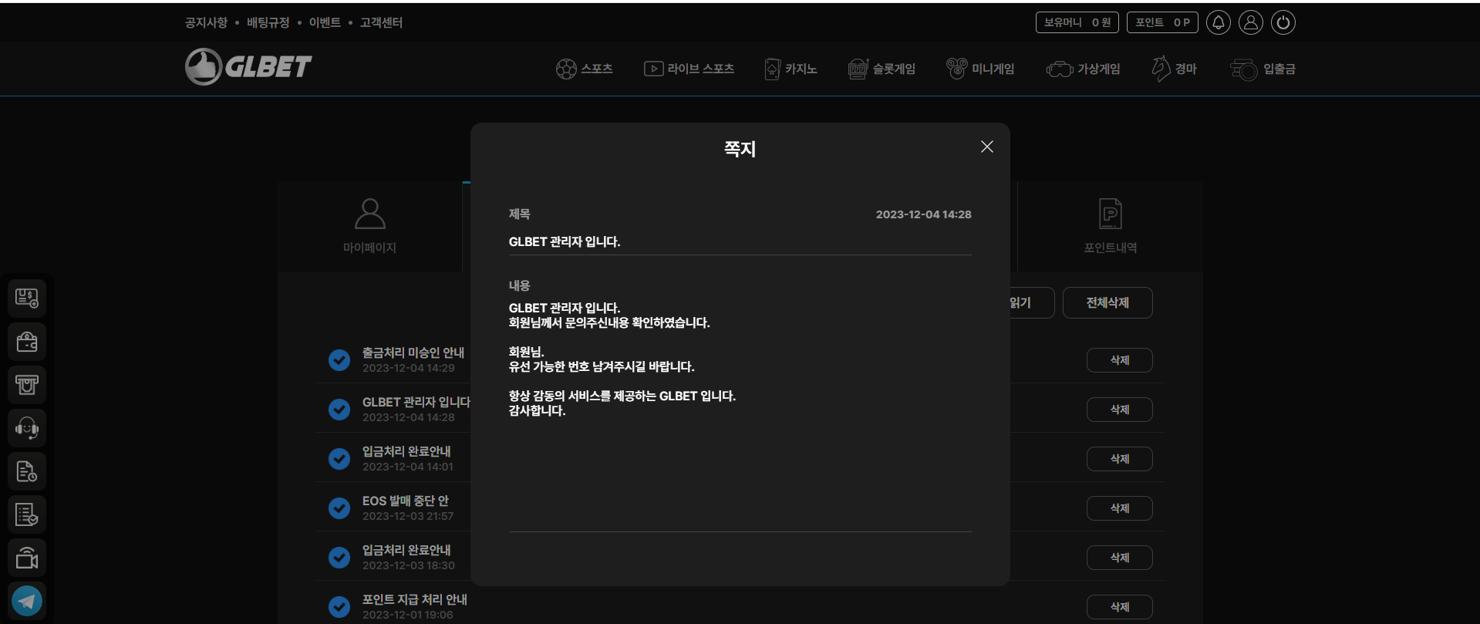Click the notification bell icon
Image resolution: width=1480 pixels, height=624 pixels.
click(x=1218, y=22)
